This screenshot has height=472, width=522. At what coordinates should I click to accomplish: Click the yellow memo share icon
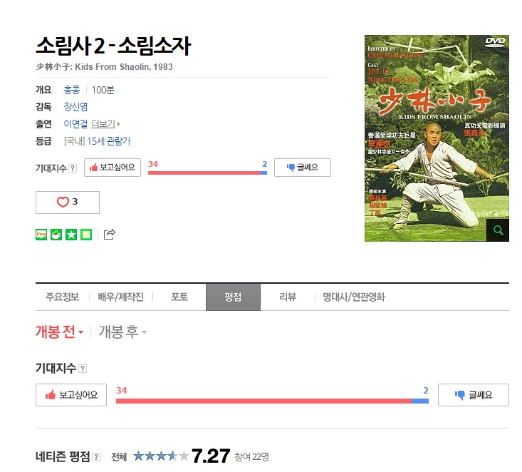[86, 235]
